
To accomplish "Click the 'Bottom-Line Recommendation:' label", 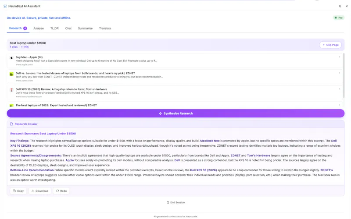I will [32, 170].
